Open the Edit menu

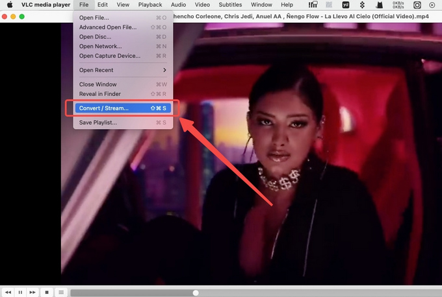coord(103,5)
